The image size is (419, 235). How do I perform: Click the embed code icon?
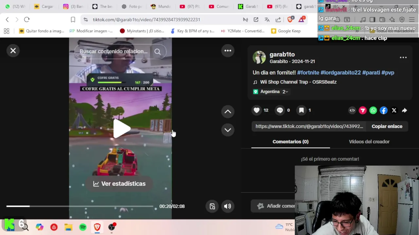pos(352,110)
